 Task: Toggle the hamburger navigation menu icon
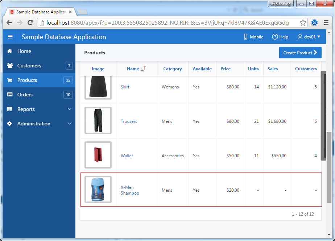pyautogui.click(x=10, y=37)
